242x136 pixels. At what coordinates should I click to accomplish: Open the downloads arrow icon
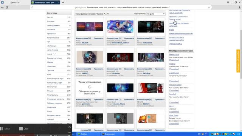[x=239, y=7]
